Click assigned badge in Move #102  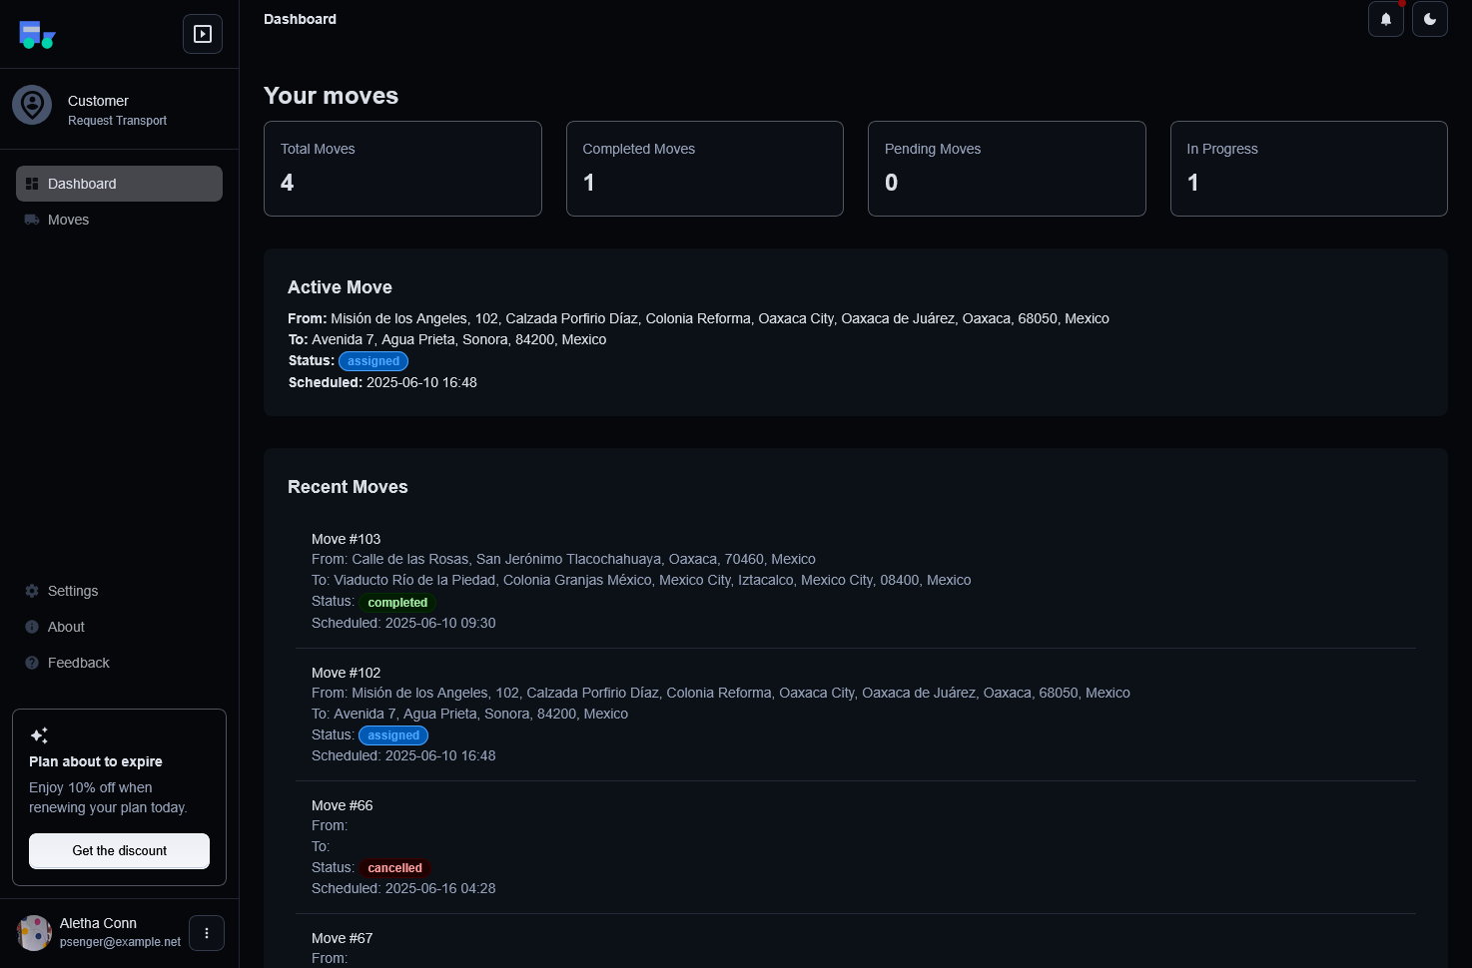[393, 735]
